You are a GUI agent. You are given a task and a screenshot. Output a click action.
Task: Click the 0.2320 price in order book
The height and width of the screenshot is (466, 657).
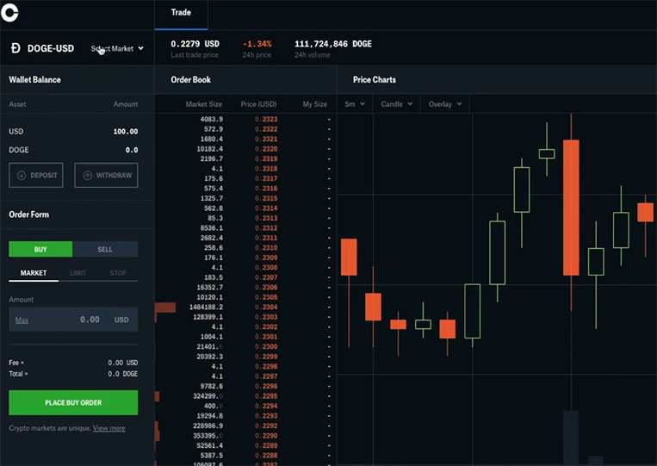(x=266, y=149)
